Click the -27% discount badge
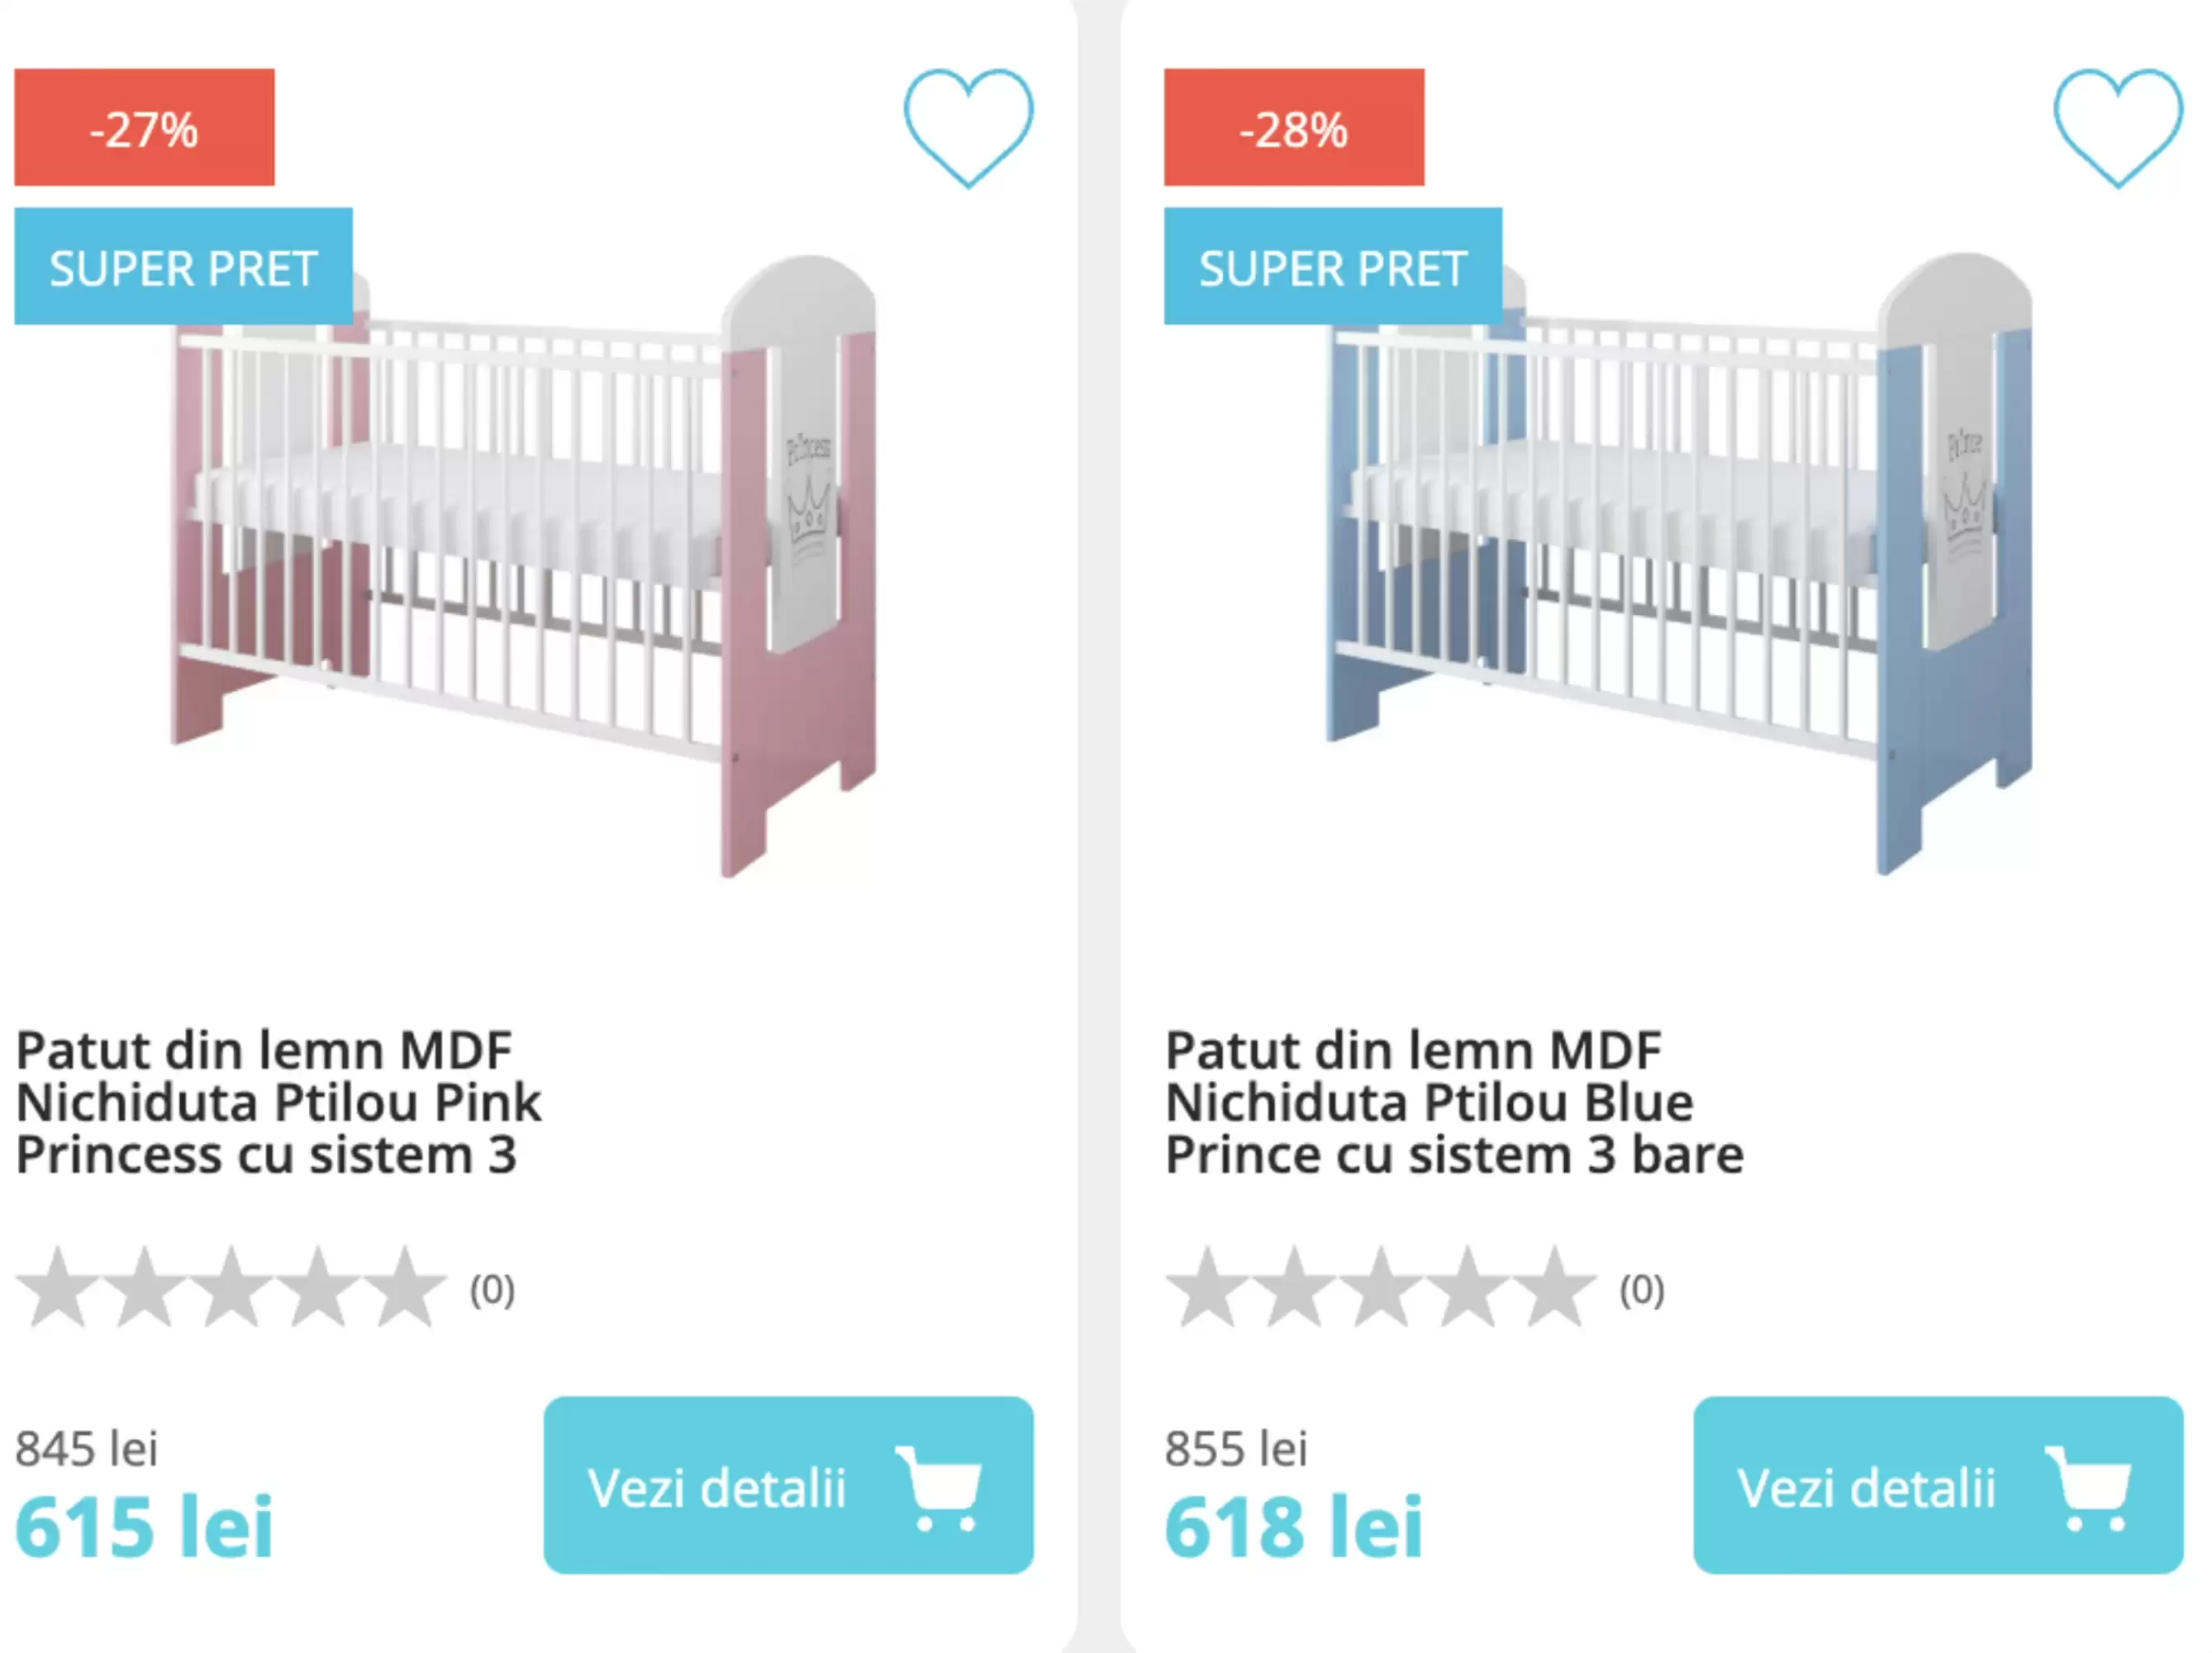Viewport: 2212px width, 1653px height. coord(144,128)
